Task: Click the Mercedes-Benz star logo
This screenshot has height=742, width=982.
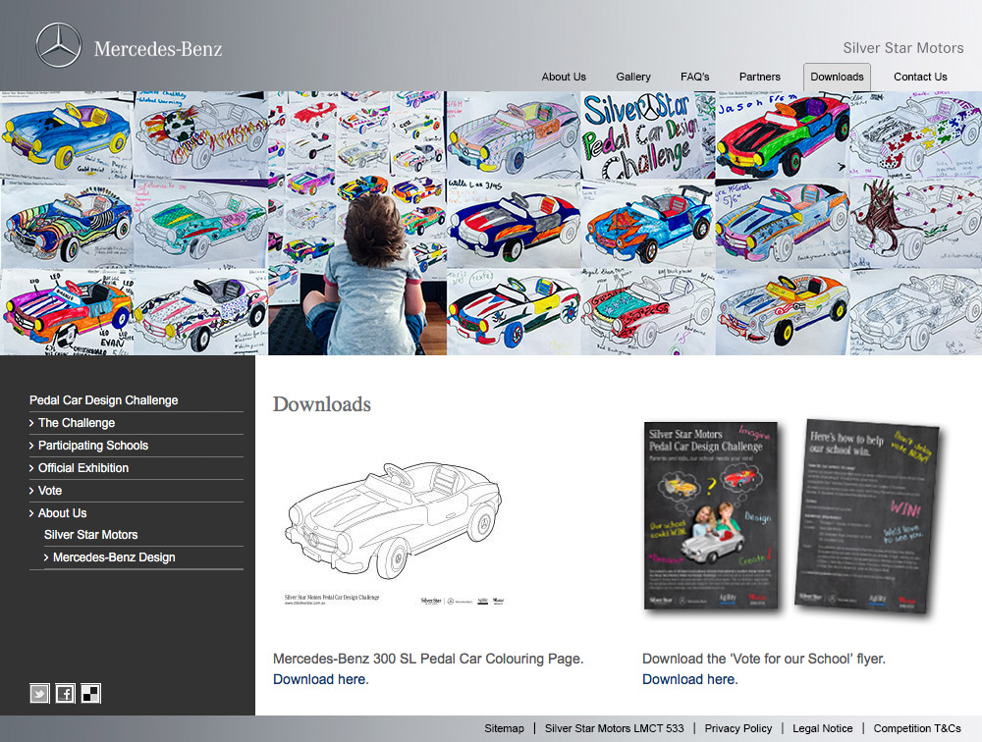Action: coord(59,46)
